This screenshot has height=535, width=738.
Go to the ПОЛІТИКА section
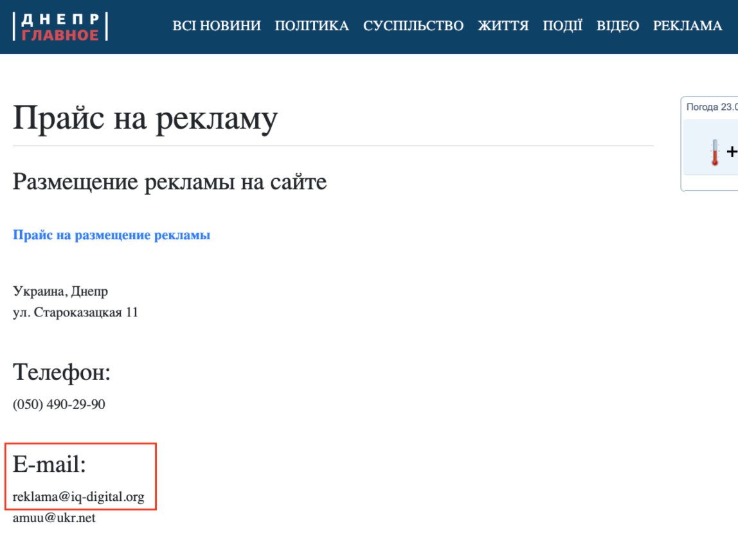[312, 26]
